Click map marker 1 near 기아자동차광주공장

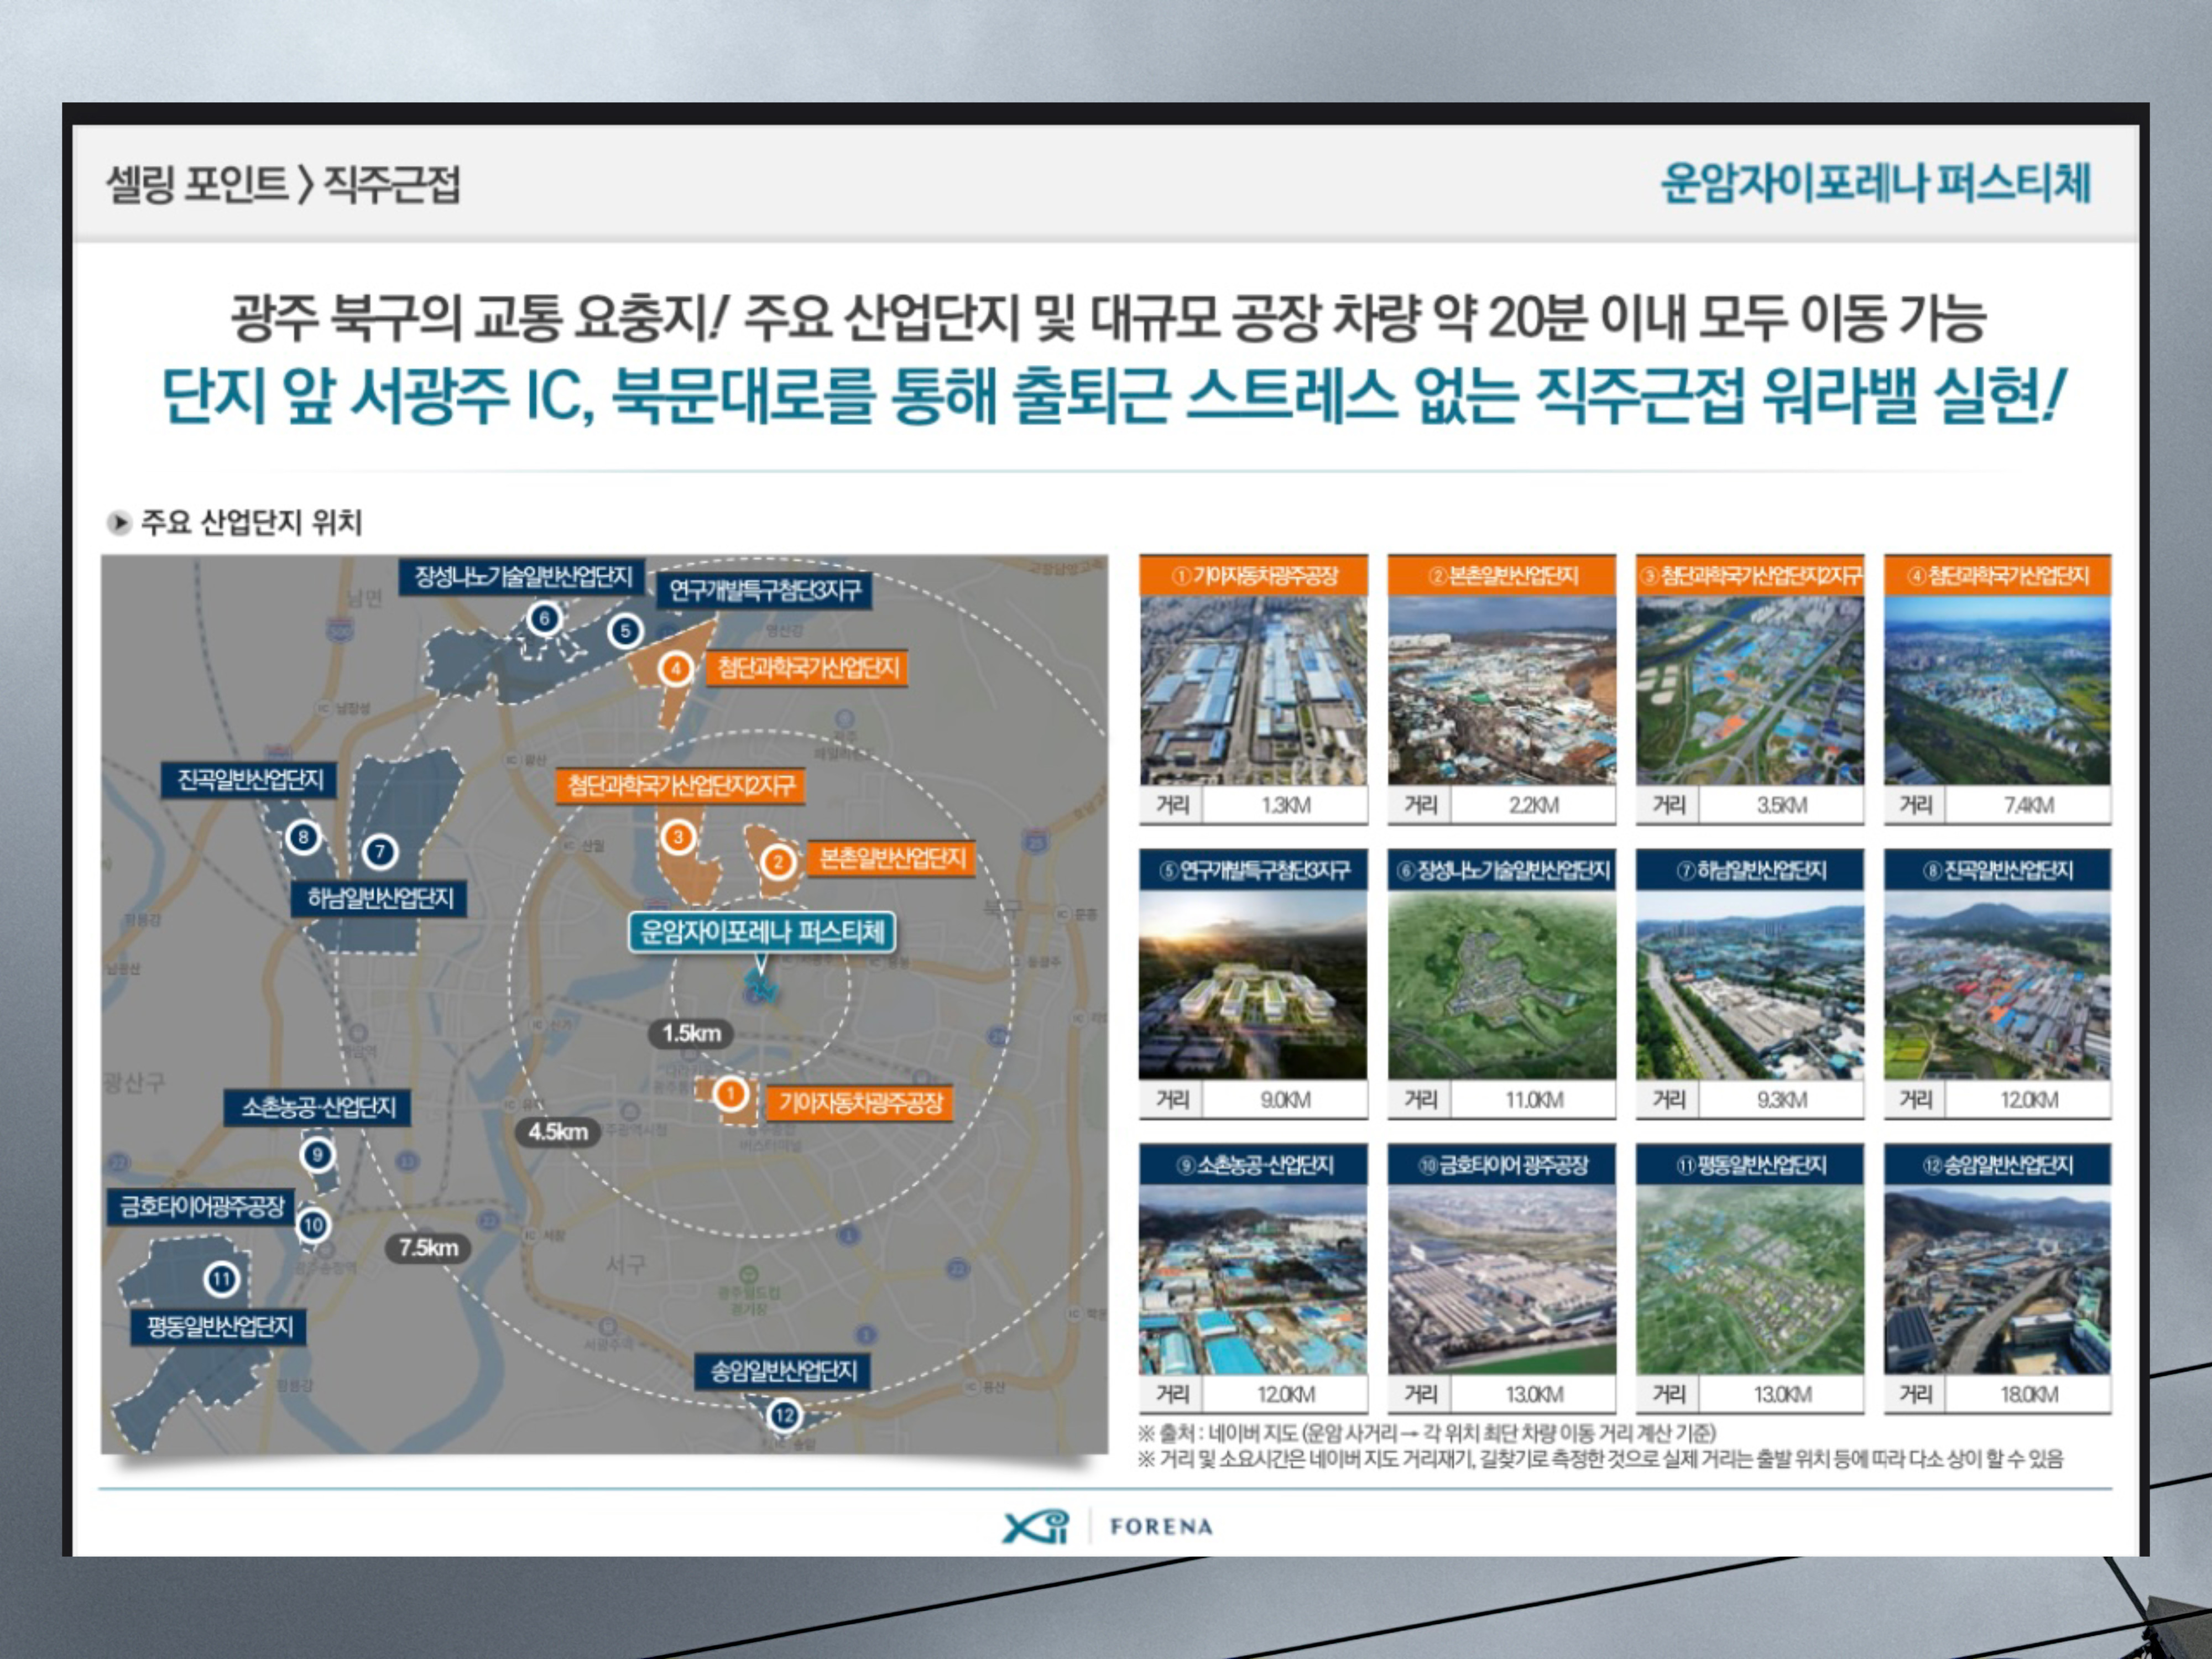tap(731, 1094)
